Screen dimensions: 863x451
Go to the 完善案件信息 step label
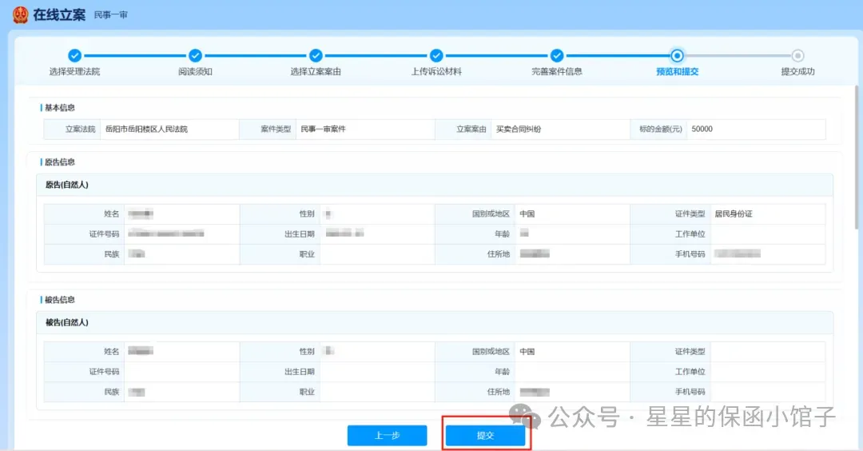coord(557,72)
